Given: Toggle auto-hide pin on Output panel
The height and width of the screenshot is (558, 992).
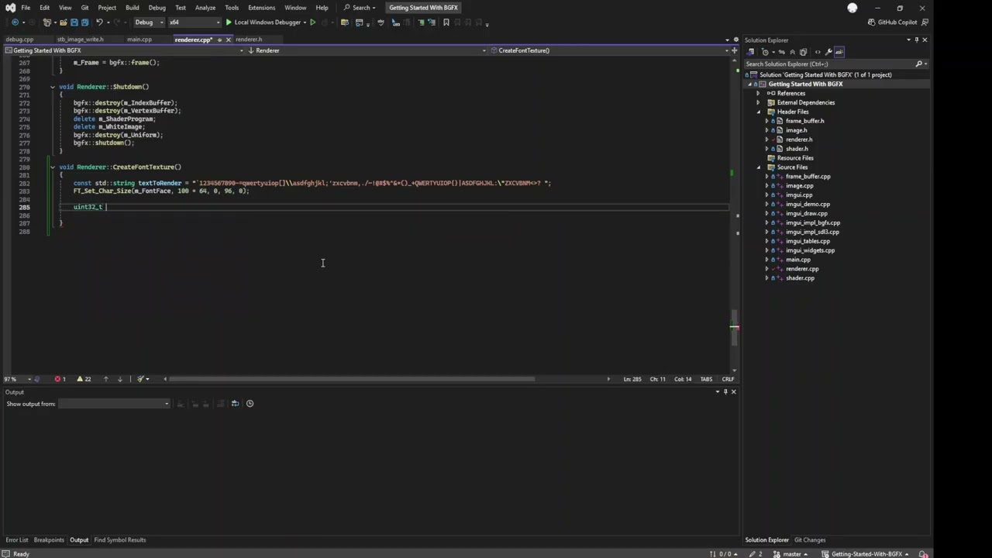Looking at the screenshot, I should click(725, 391).
